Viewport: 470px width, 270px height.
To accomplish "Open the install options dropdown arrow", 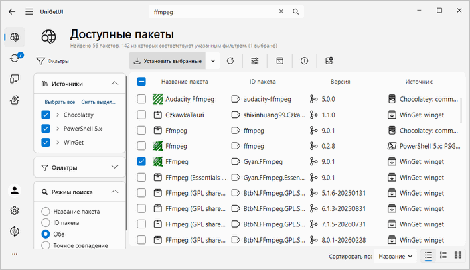I will click(213, 61).
